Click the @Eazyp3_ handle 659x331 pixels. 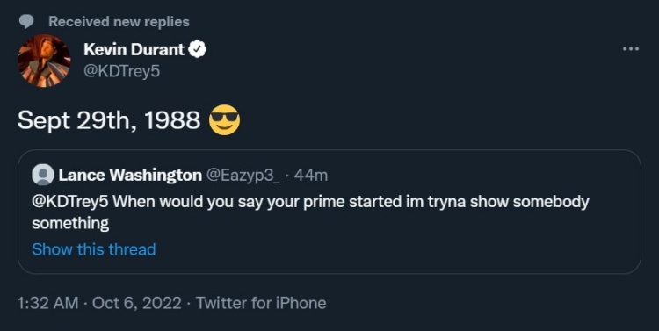(x=243, y=176)
